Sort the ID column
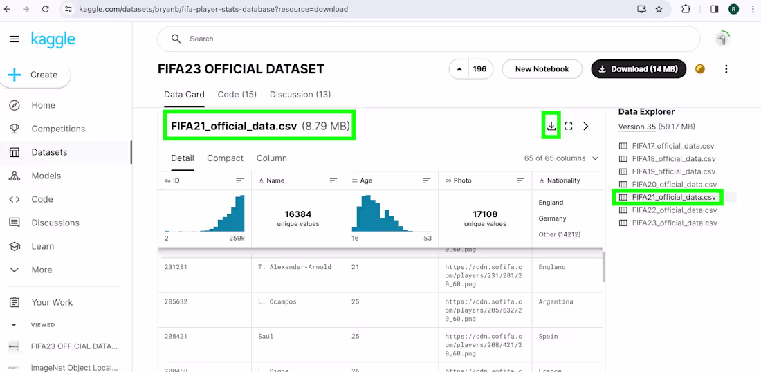This screenshot has width=761, height=372. coord(239,180)
